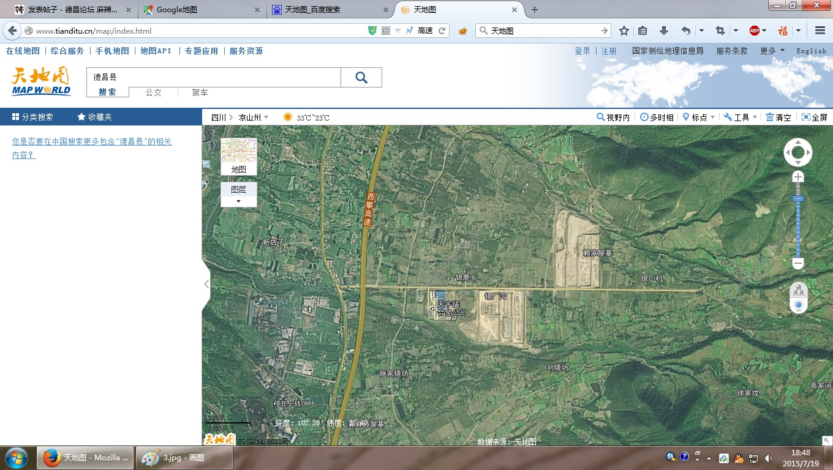Screen dimensions: 833x470
Task: Switch map to 全屏 fullscreen
Action: [x=815, y=117]
